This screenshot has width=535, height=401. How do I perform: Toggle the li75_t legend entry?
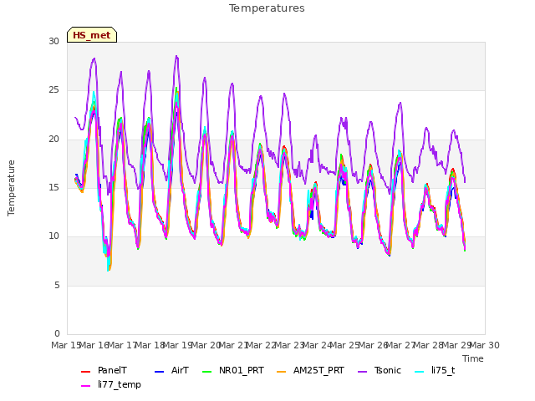435,371
